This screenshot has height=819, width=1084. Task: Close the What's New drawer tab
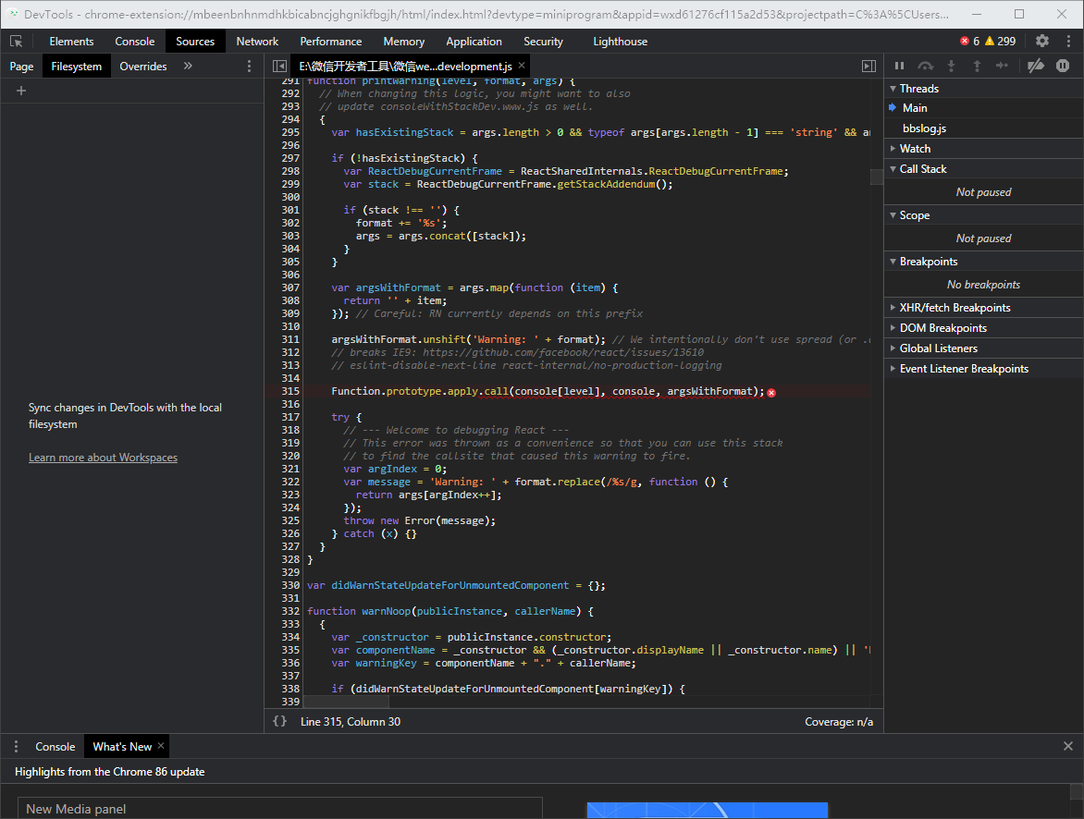(161, 746)
